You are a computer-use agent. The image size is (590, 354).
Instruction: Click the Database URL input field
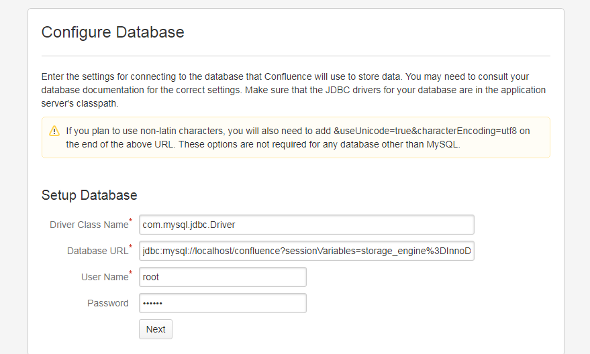(306, 251)
